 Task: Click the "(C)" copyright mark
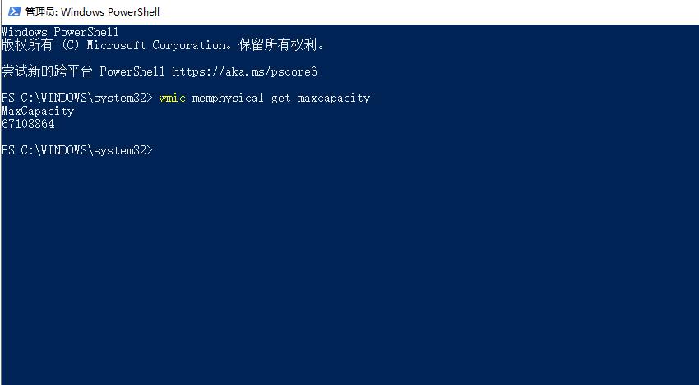[x=70, y=45]
